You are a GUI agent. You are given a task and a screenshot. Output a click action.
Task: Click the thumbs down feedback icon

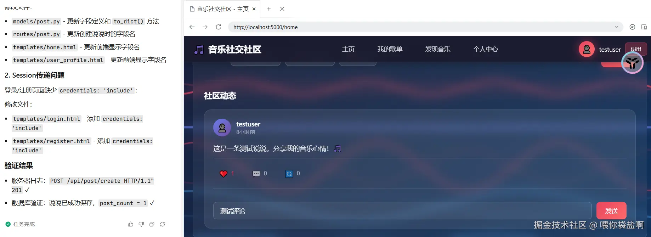click(141, 224)
